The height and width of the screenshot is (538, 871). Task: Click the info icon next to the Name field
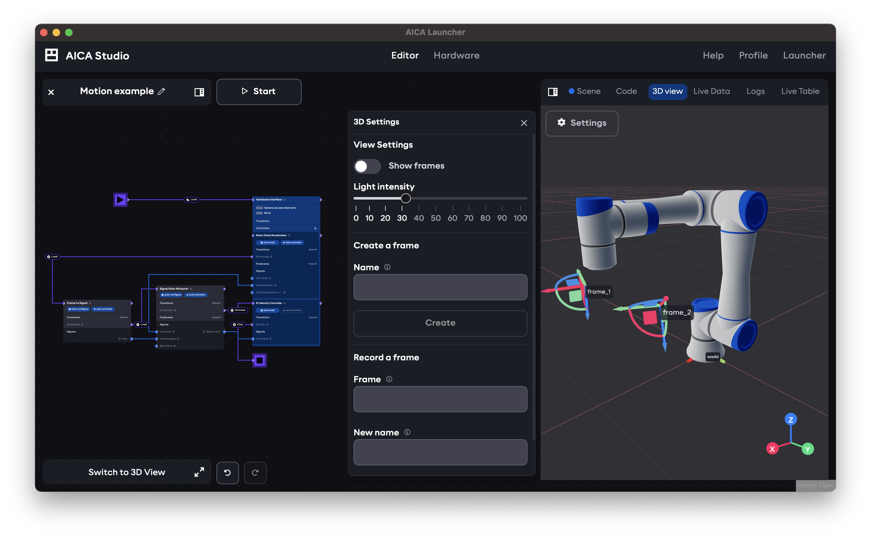[x=387, y=267]
